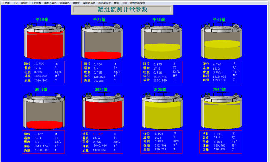Screen dimensions: 270x162
Task: Switch to 洞库罐区 view
Action: pyautogui.click(x=65, y=3)
